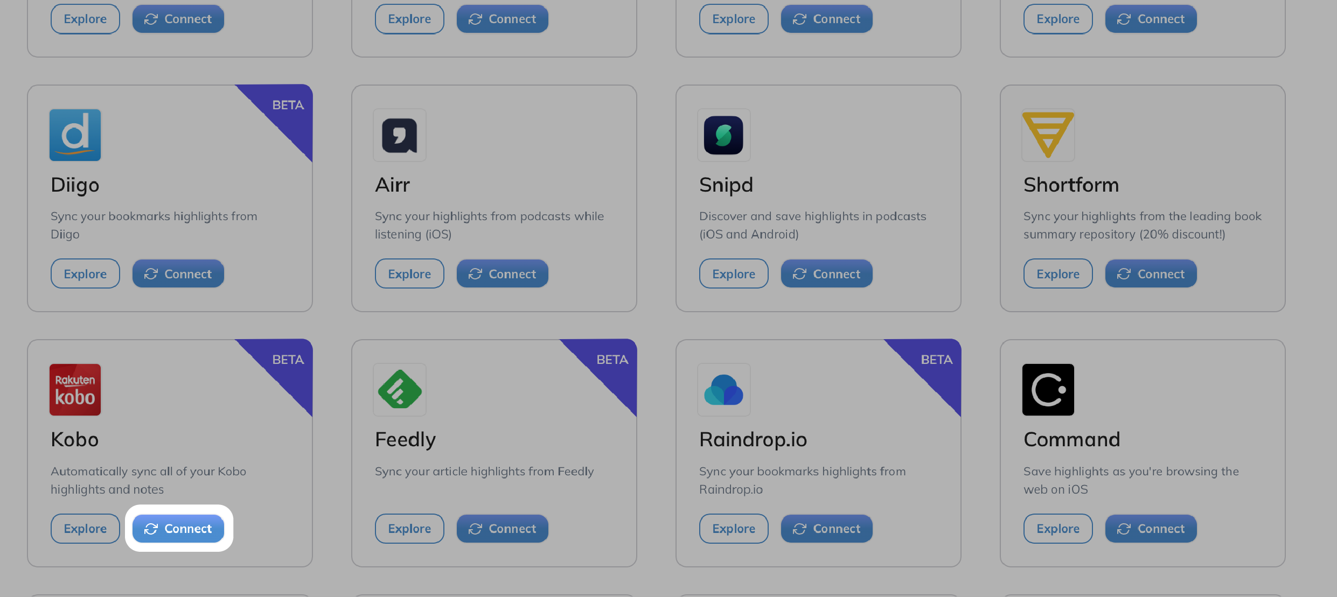
Task: Explore the Snipd integration
Action: pos(733,273)
